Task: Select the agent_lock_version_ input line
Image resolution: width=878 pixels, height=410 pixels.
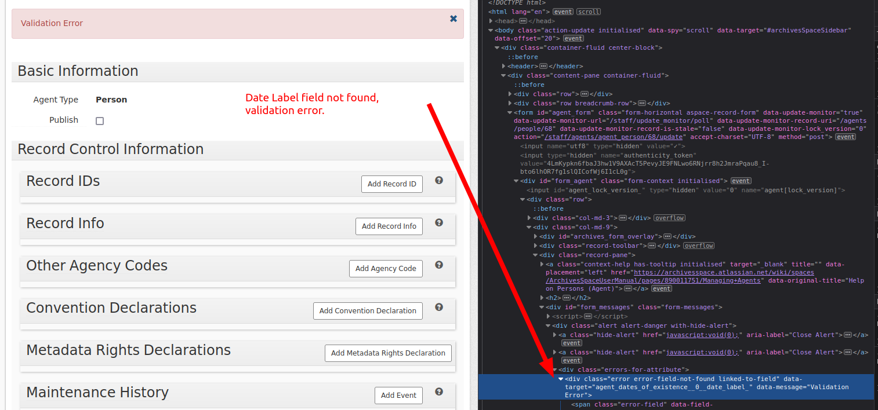Action: pyautogui.click(x=685, y=190)
